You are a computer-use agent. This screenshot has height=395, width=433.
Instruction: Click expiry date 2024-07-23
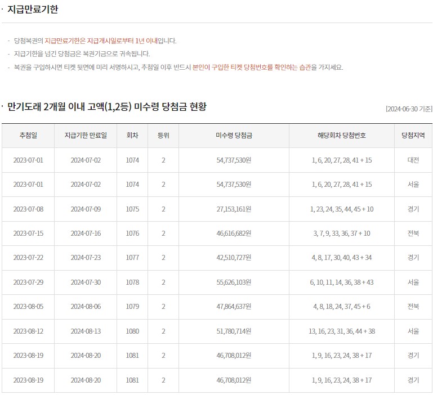click(x=86, y=258)
